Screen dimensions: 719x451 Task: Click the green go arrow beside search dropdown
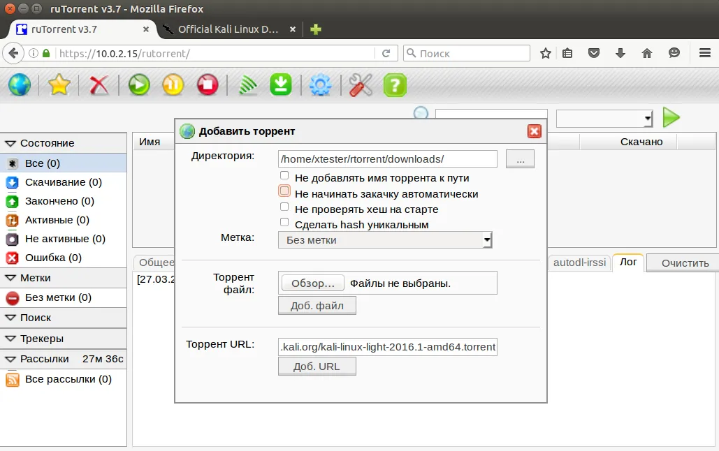[671, 118]
